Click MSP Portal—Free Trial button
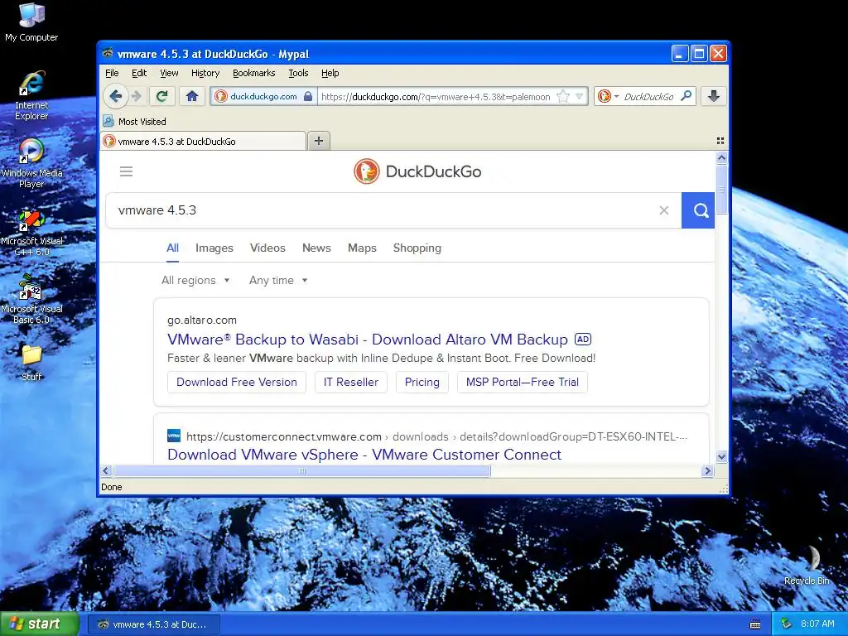This screenshot has height=636, width=848. tap(523, 382)
